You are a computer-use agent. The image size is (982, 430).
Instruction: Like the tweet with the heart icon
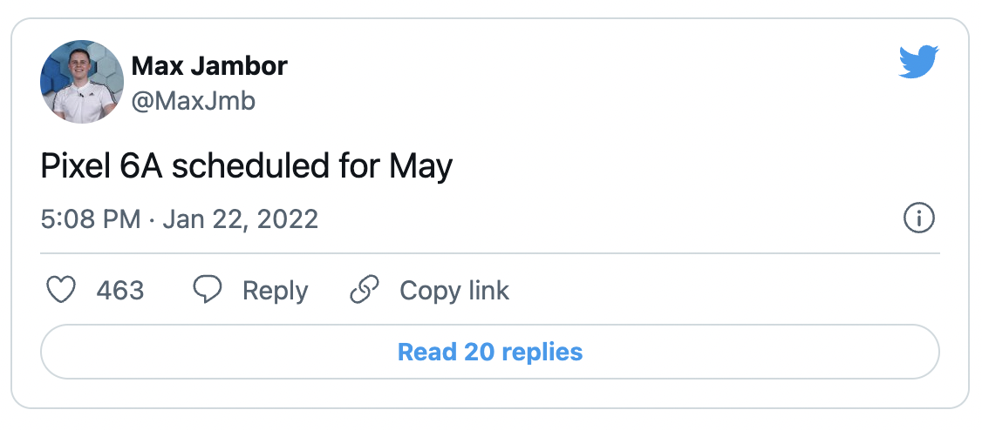(60, 290)
